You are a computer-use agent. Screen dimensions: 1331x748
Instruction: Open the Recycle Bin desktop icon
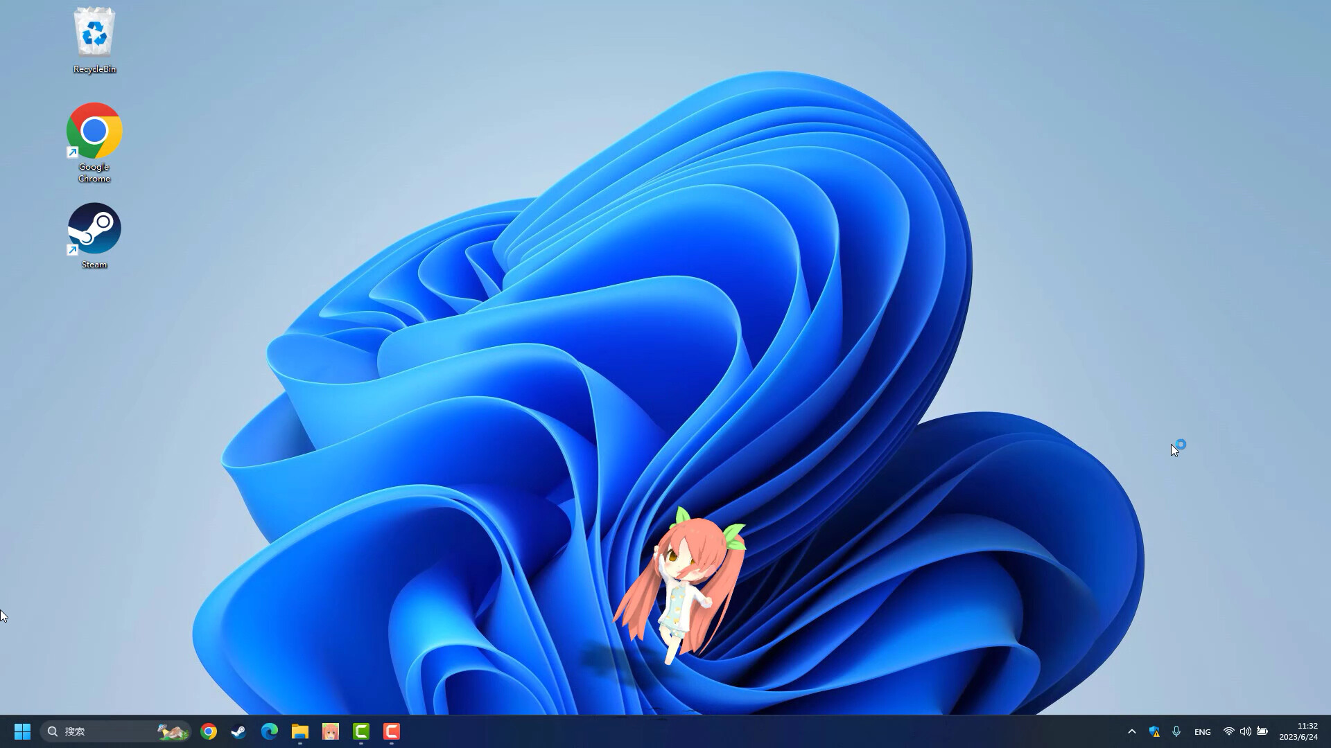pyautogui.click(x=94, y=39)
